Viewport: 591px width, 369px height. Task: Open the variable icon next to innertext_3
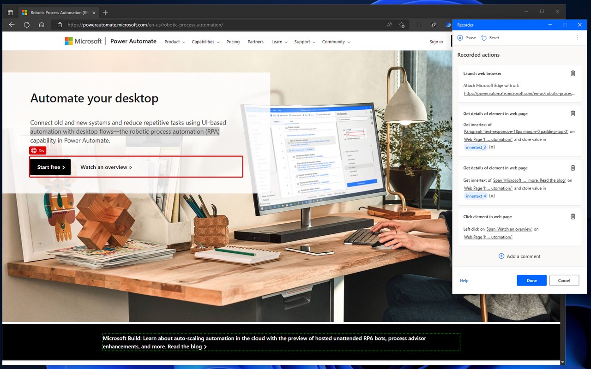[x=492, y=147]
